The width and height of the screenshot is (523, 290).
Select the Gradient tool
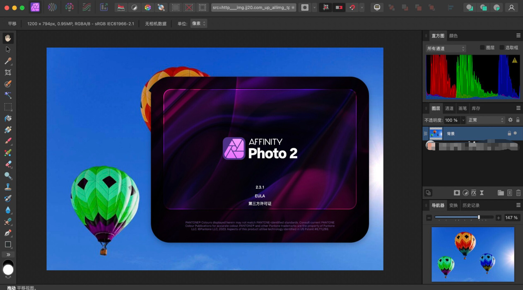click(8, 130)
